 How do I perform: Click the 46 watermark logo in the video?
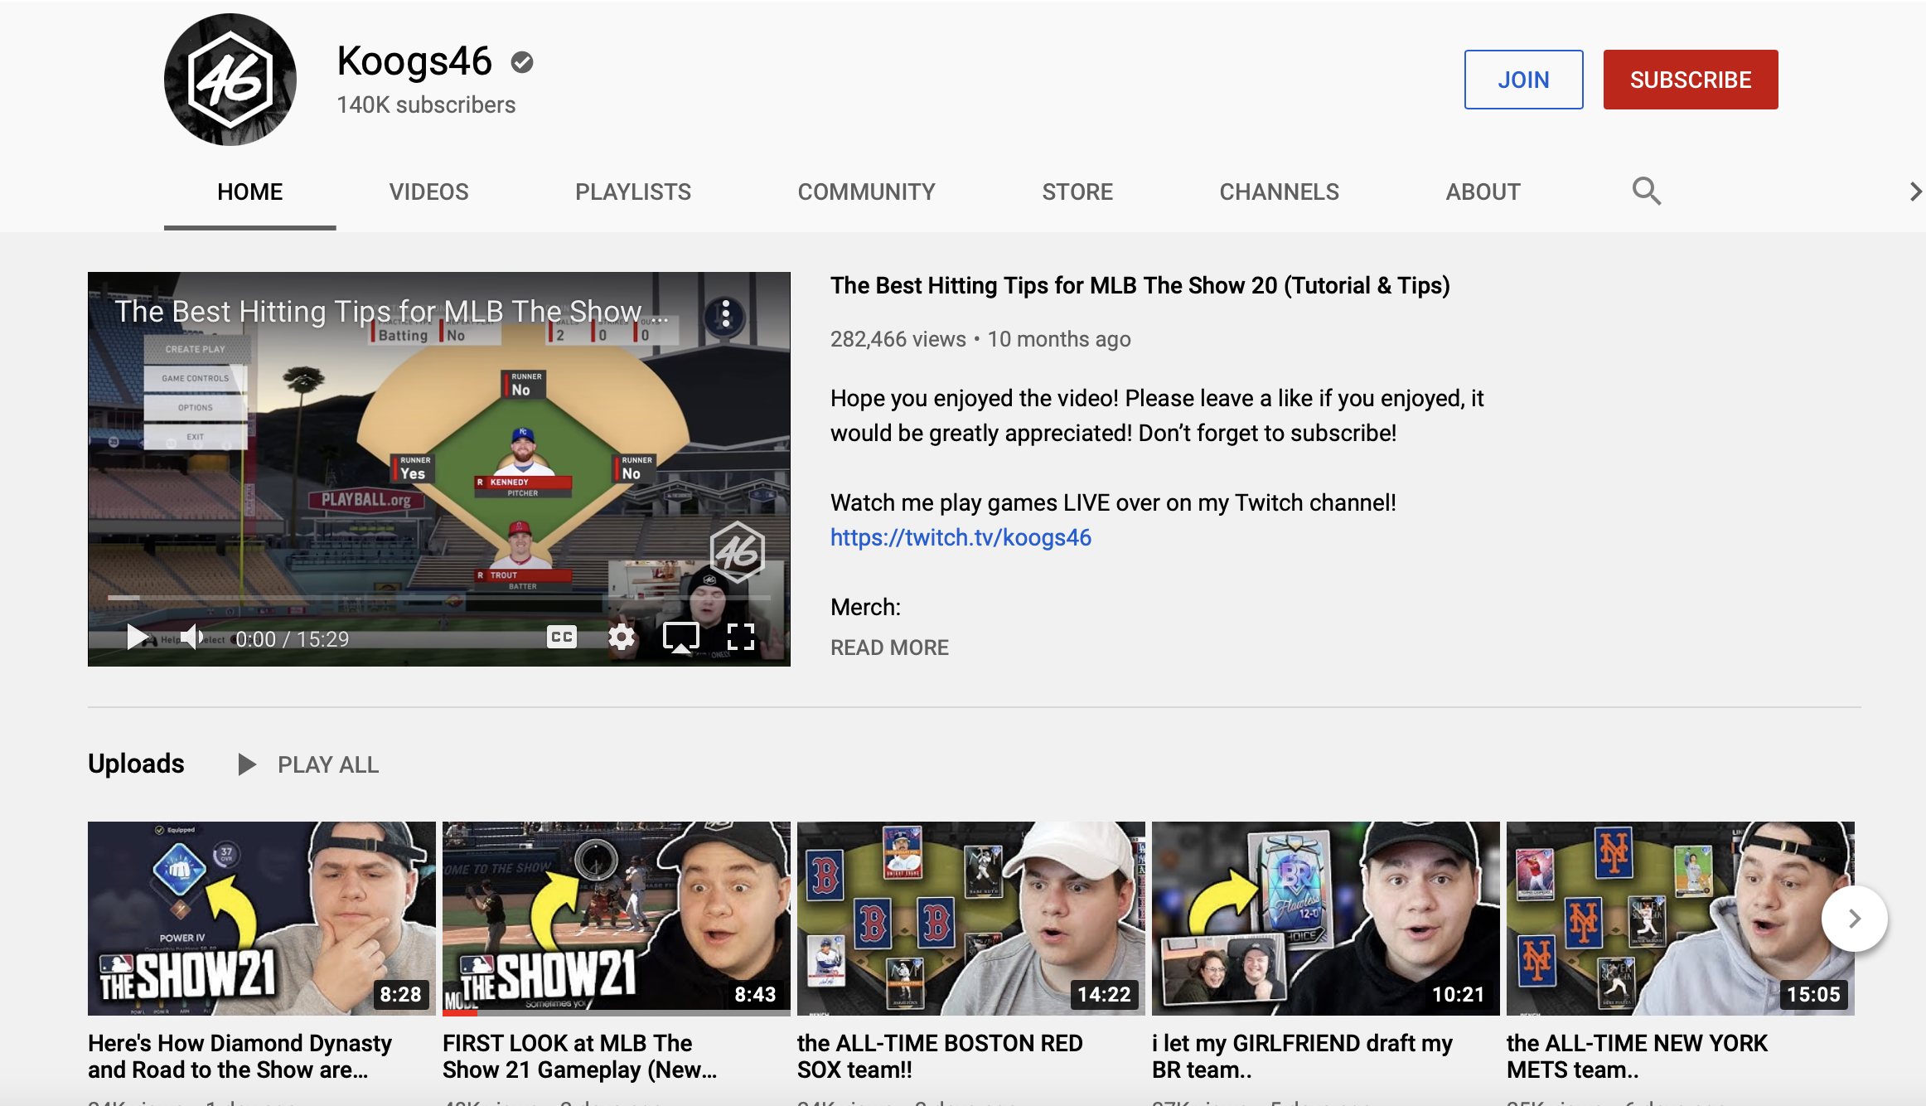[x=737, y=551]
